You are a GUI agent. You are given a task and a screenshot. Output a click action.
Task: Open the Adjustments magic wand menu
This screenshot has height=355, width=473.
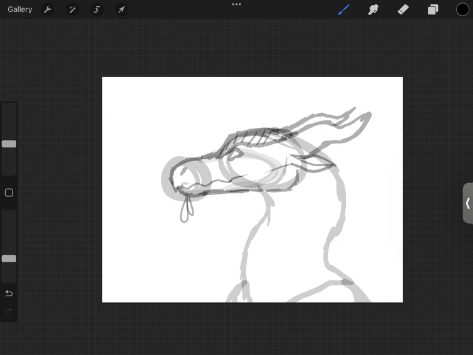[72, 9]
